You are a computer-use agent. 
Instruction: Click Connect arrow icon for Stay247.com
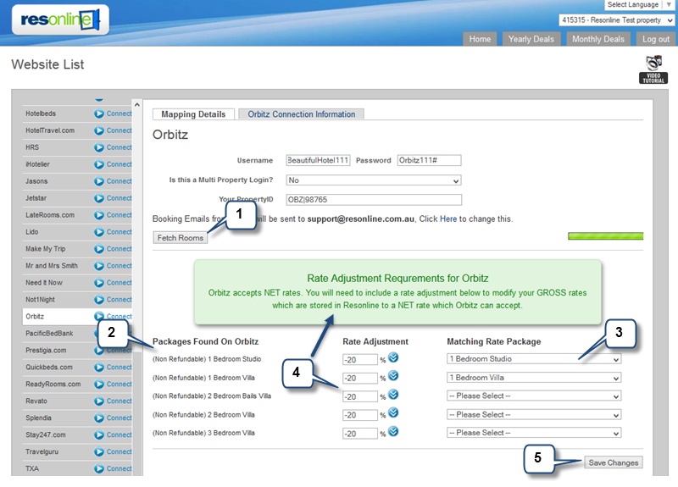tap(99, 434)
